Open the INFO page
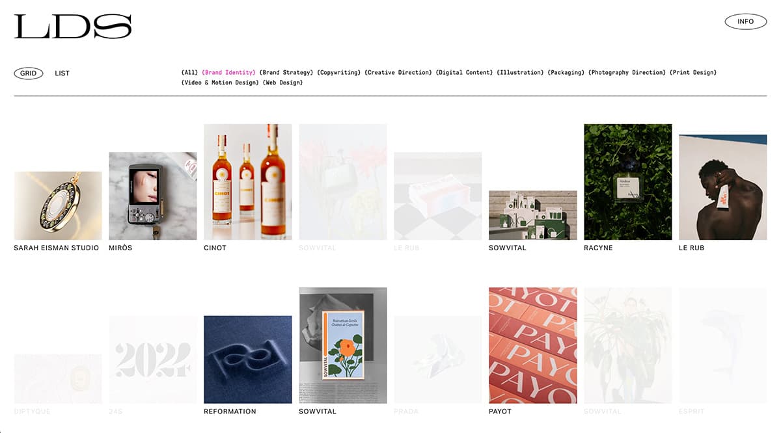This screenshot has height=433, width=781. (745, 21)
